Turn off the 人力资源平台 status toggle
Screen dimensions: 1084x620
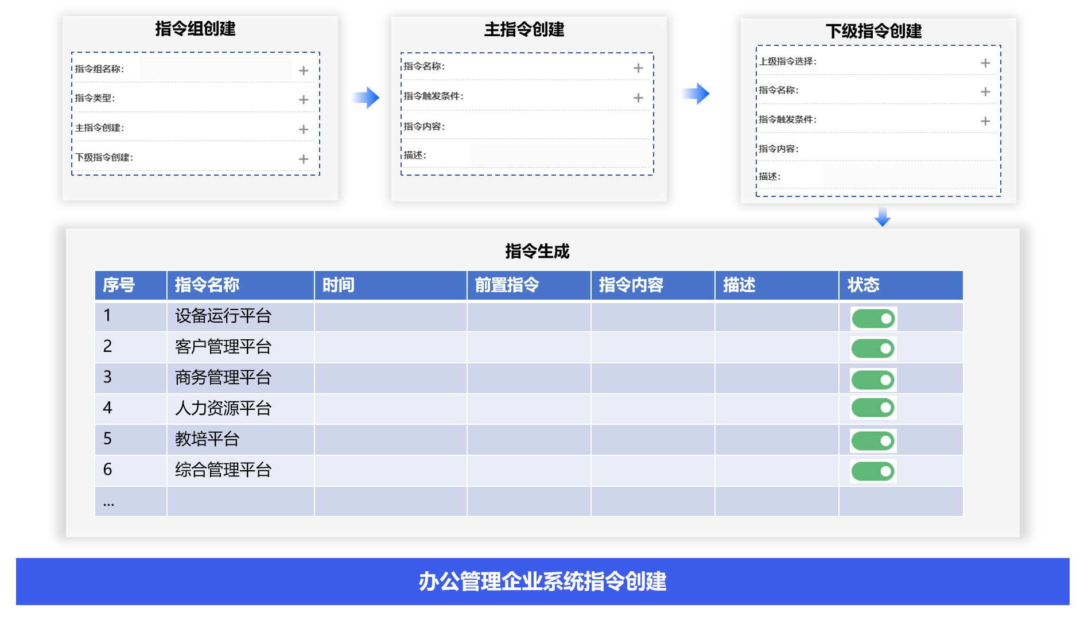(x=873, y=408)
